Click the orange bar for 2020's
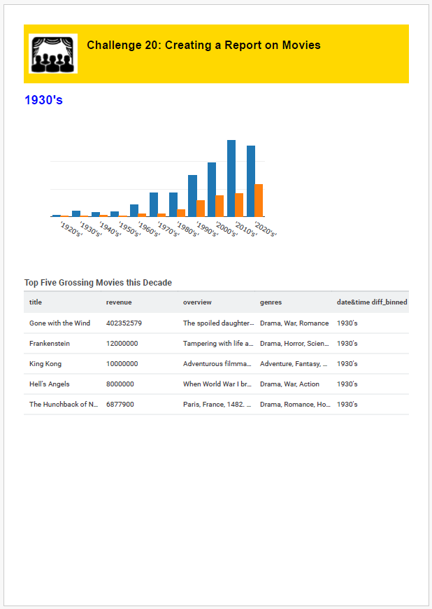 (x=259, y=200)
